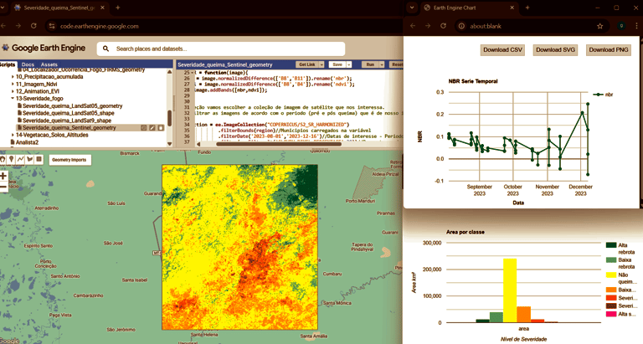
Task: Select the draw line tool on the map
Action: tap(20, 160)
